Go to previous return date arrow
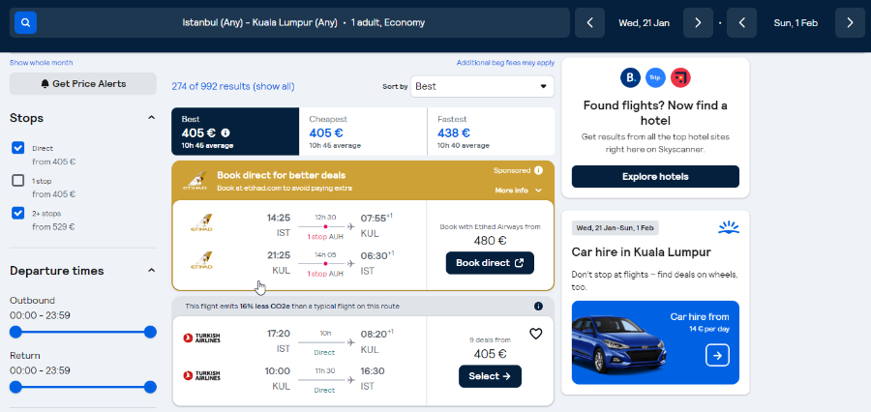This screenshot has width=871, height=412. pos(741,22)
